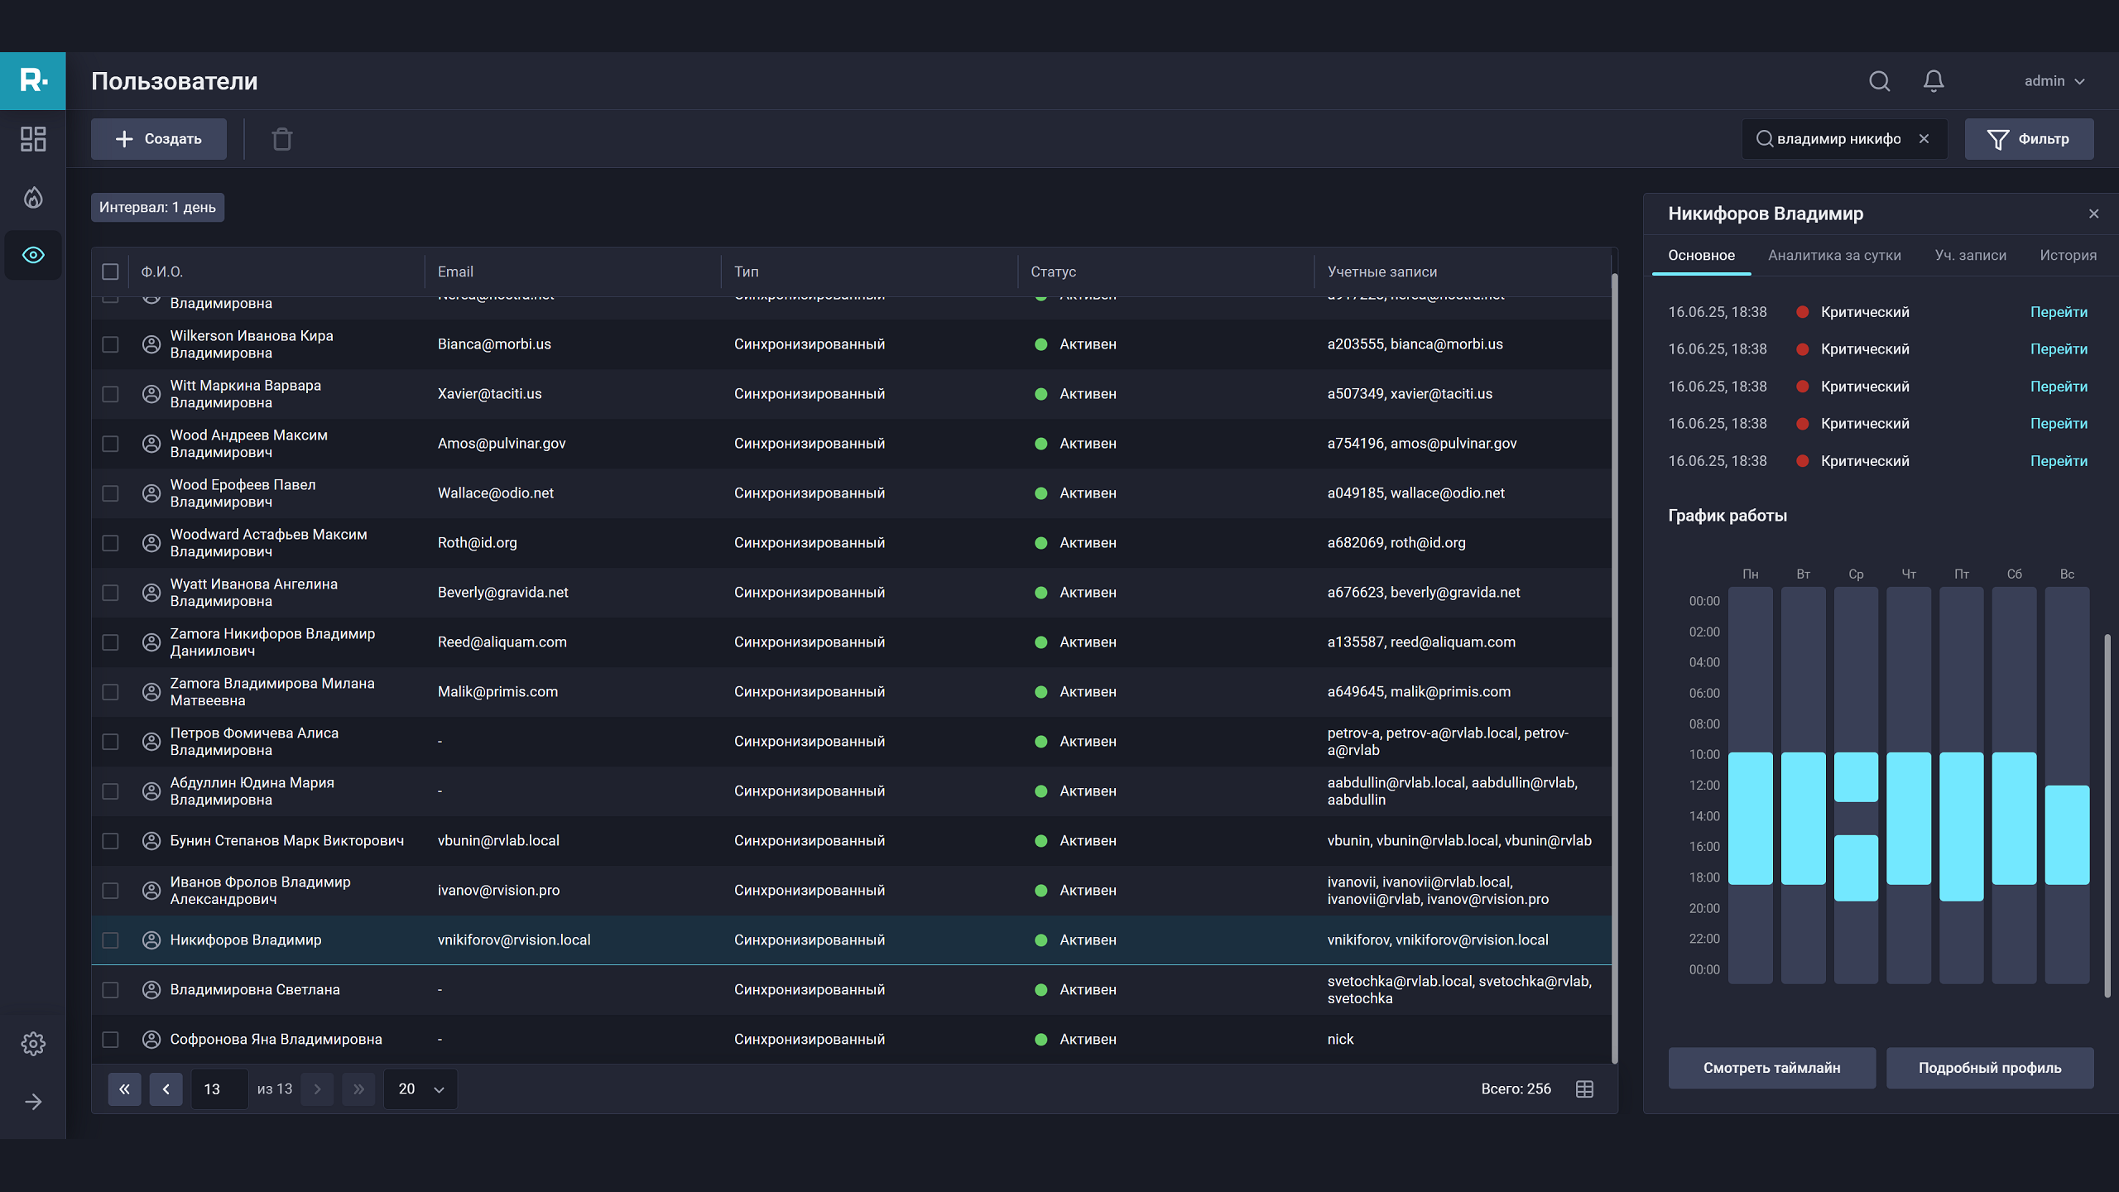Click the trash delete icon in toolbar
The height and width of the screenshot is (1192, 2119).
click(x=282, y=139)
